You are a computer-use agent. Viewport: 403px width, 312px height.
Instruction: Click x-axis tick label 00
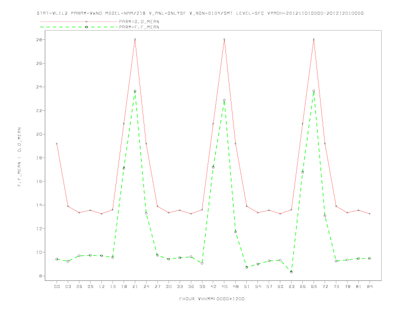tap(57, 287)
